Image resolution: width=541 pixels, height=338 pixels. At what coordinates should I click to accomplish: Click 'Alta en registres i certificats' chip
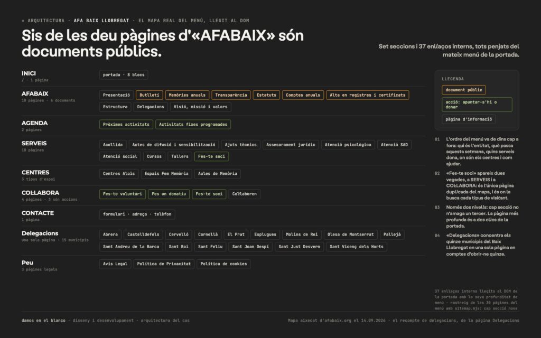coord(368,95)
